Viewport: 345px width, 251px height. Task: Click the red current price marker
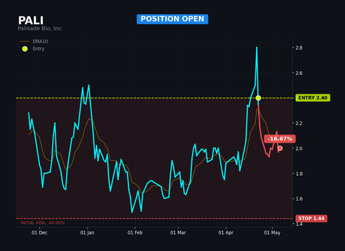(280, 148)
